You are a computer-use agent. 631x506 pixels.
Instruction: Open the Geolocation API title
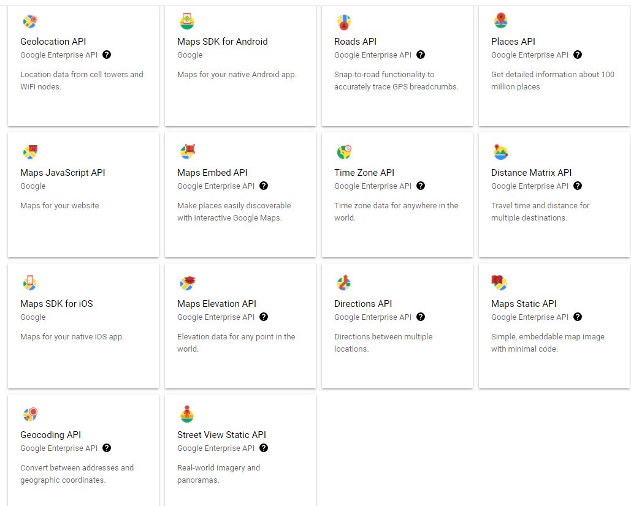tap(53, 42)
